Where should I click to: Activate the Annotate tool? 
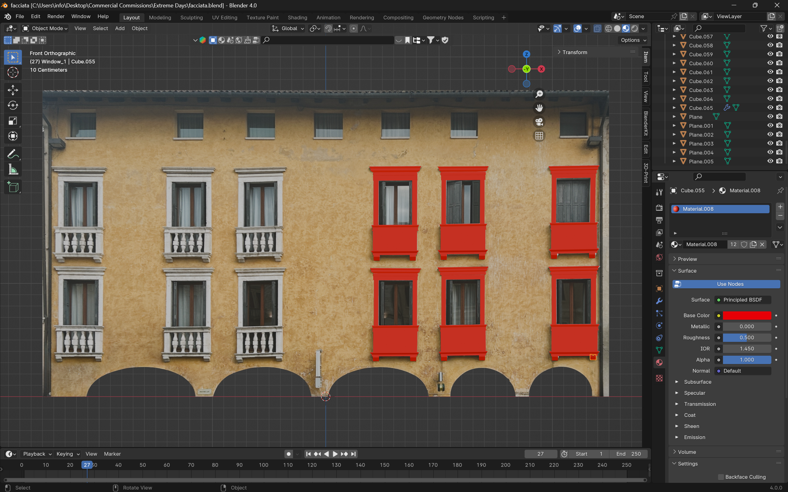coord(13,154)
